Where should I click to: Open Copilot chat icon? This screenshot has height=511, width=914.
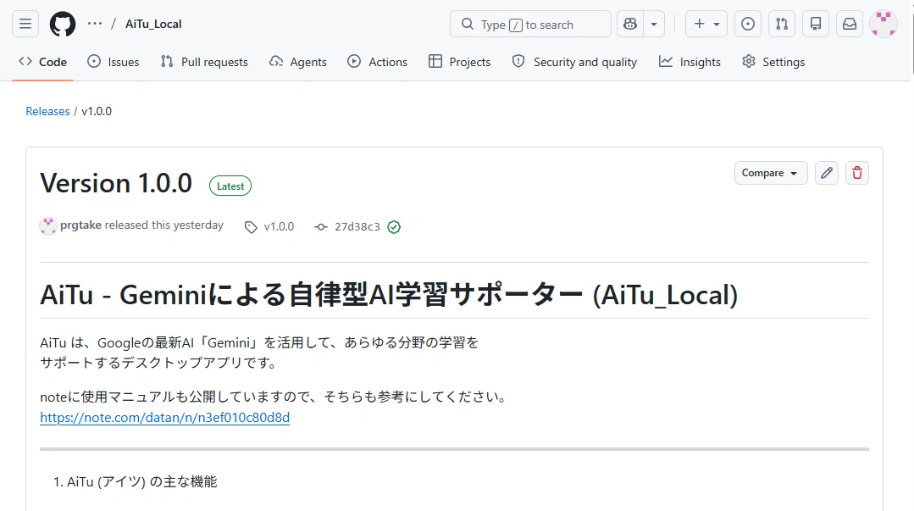630,24
